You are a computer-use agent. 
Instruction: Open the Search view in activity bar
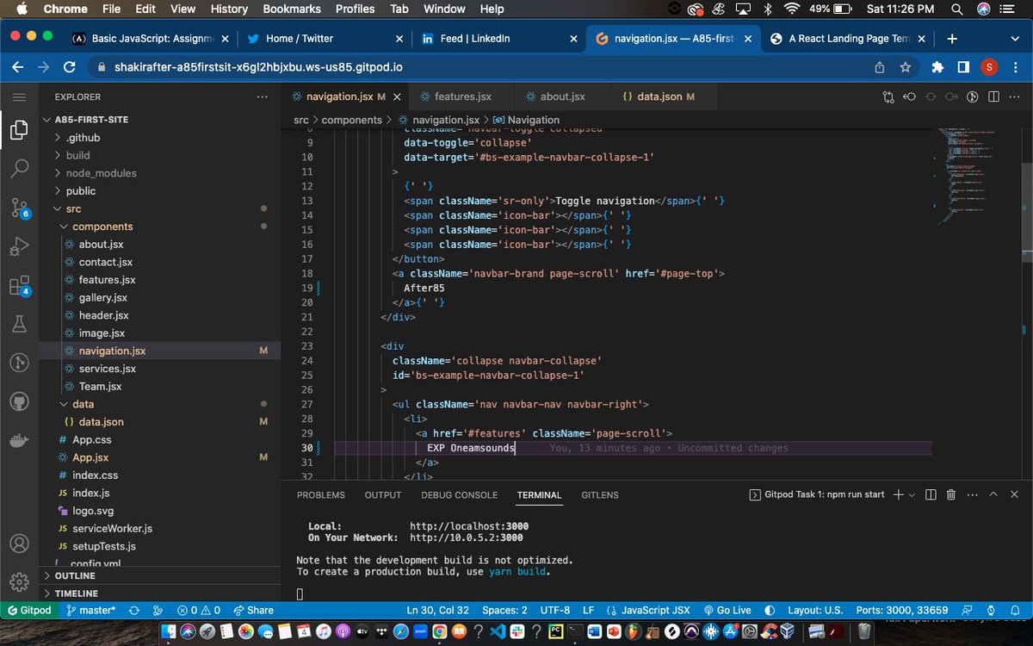(x=19, y=168)
